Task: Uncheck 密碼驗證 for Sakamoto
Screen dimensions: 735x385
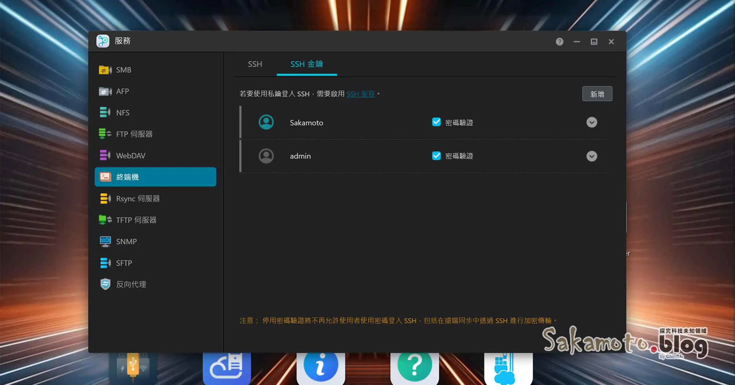Action: 436,122
